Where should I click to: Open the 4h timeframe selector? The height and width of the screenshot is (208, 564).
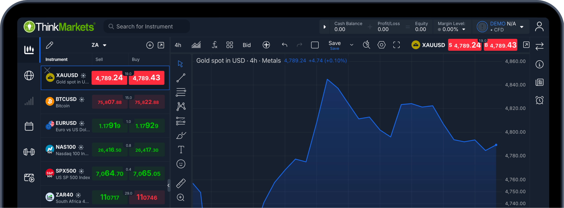pos(178,45)
